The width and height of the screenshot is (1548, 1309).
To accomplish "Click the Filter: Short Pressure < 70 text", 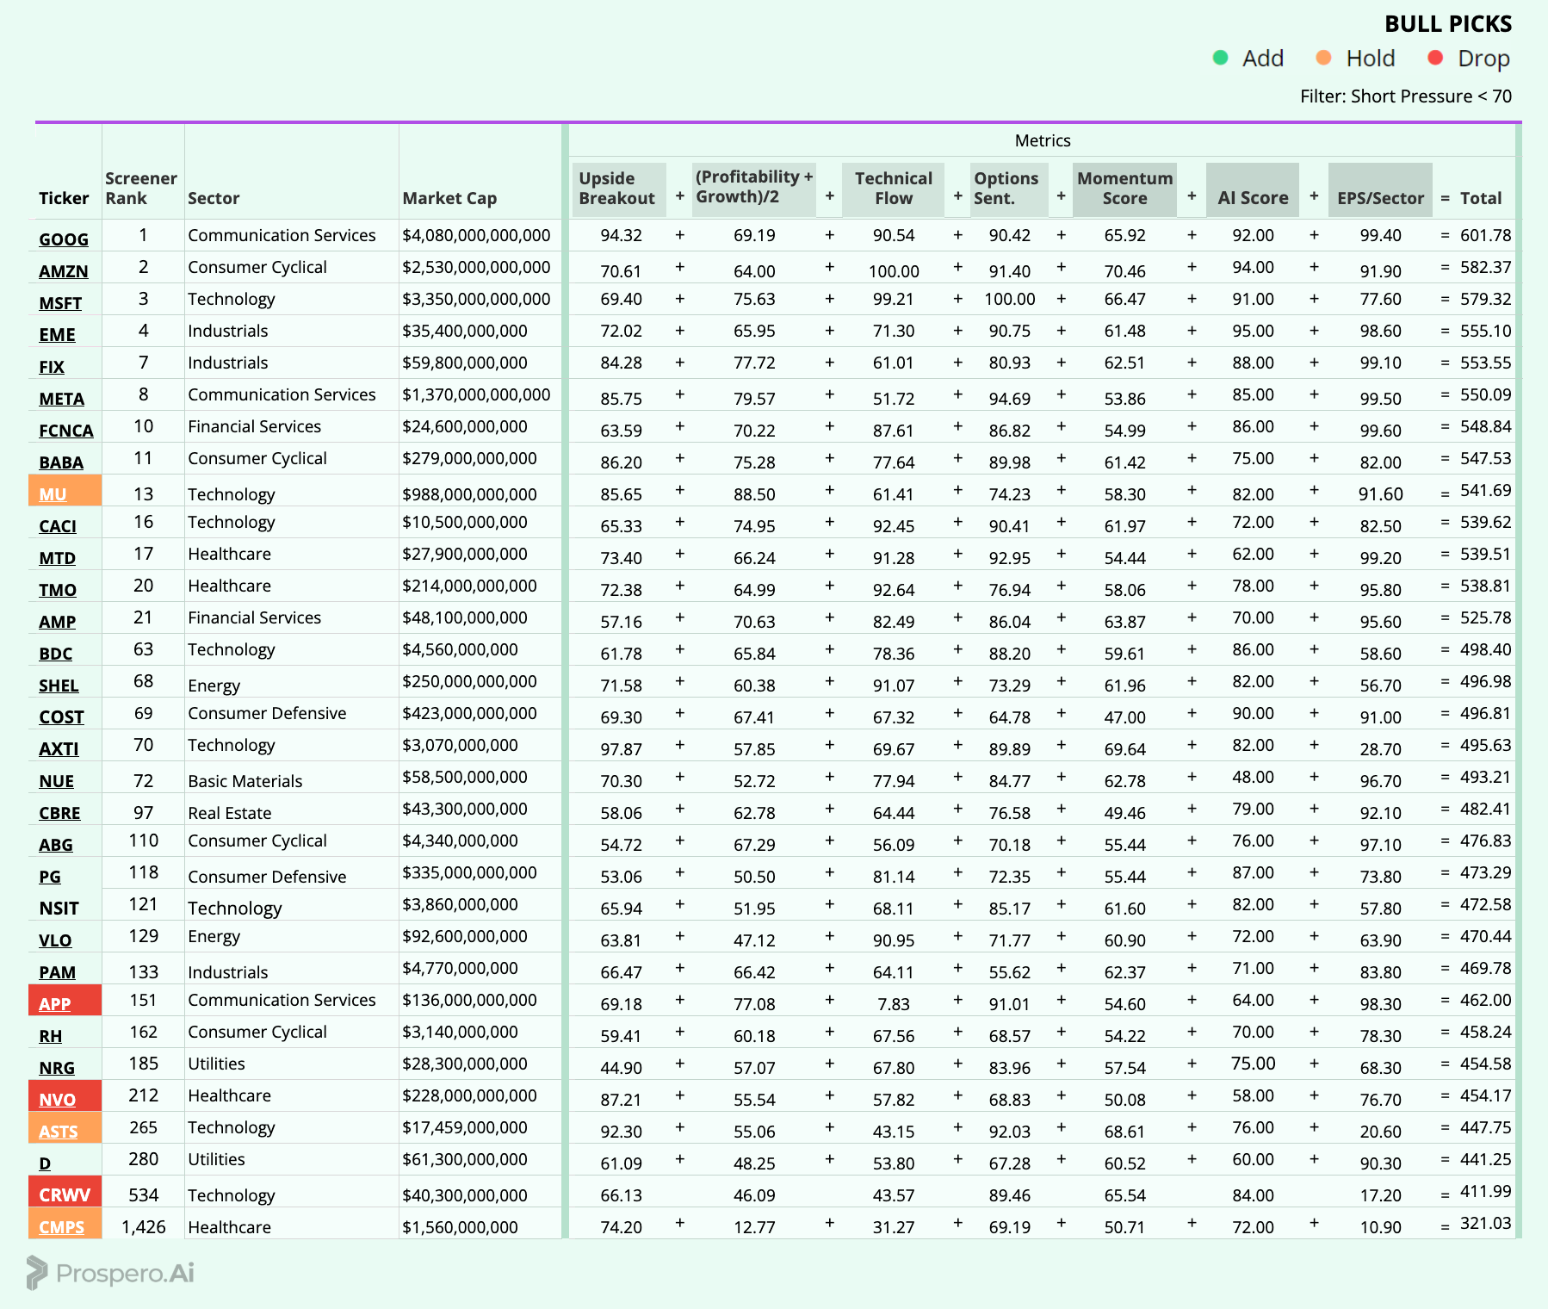I will (x=1406, y=96).
